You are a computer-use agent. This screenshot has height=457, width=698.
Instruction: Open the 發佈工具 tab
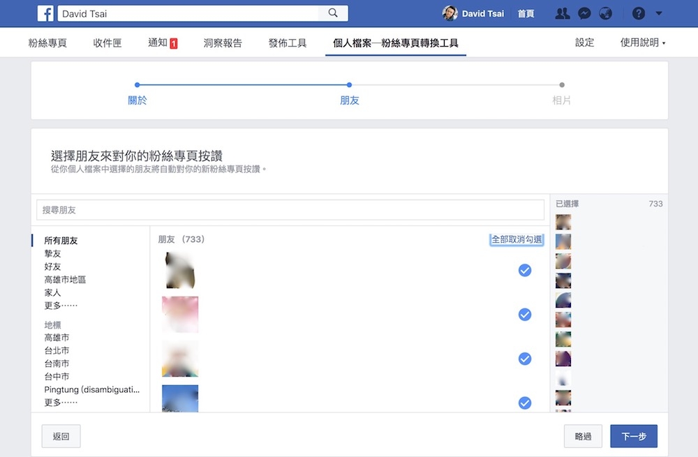(287, 42)
